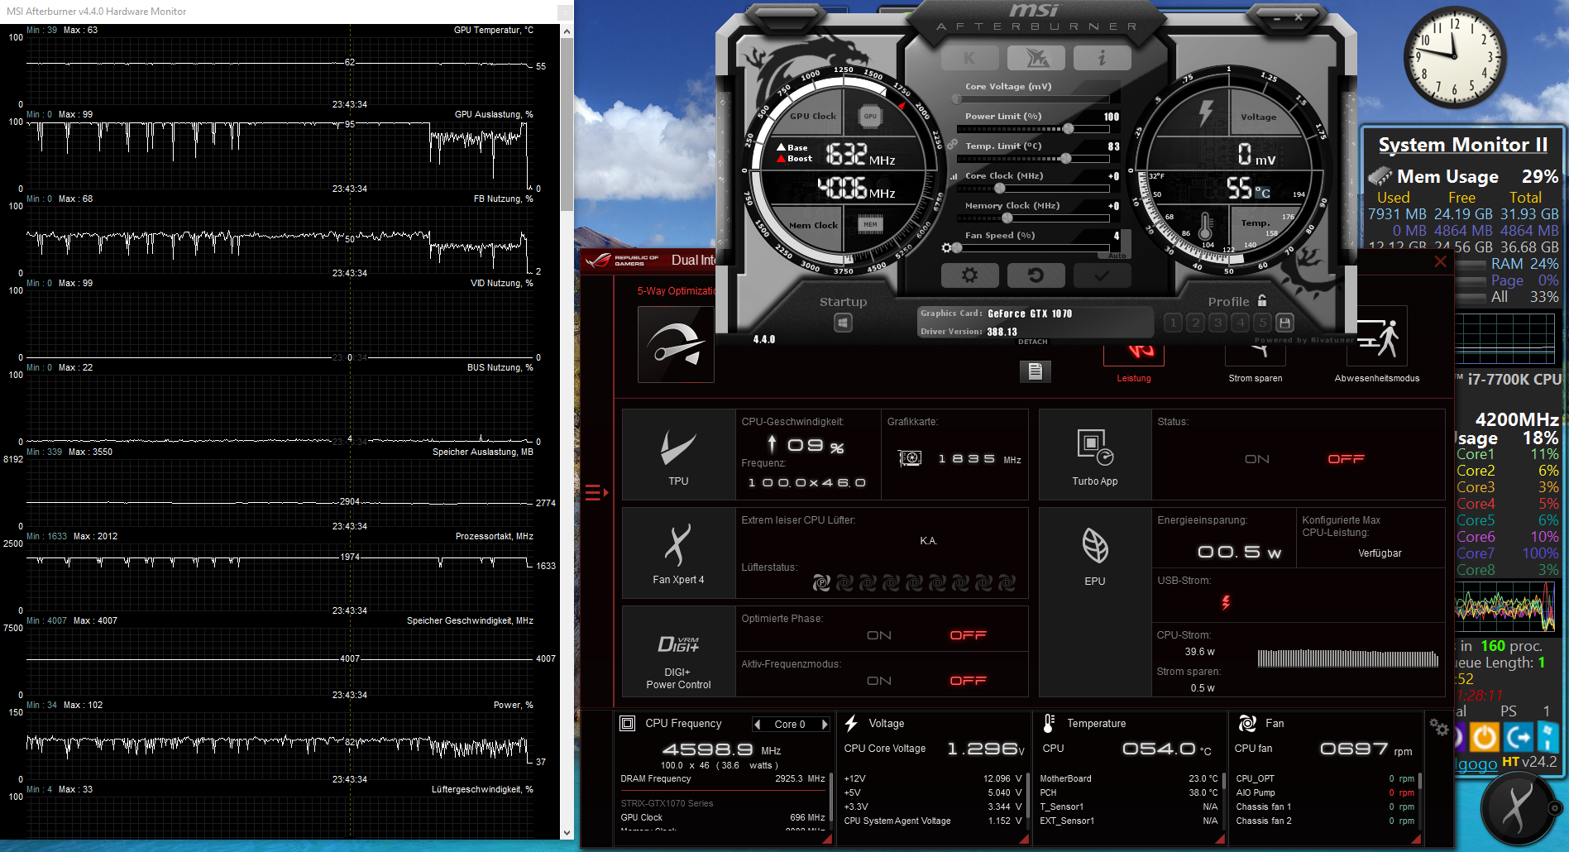Set Optimierte Phase to ON
The width and height of the screenshot is (1569, 852).
(x=879, y=635)
